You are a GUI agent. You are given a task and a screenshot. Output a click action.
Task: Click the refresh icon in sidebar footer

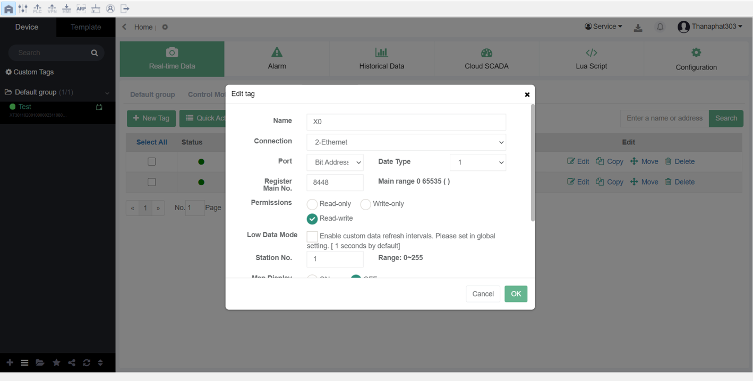86,362
